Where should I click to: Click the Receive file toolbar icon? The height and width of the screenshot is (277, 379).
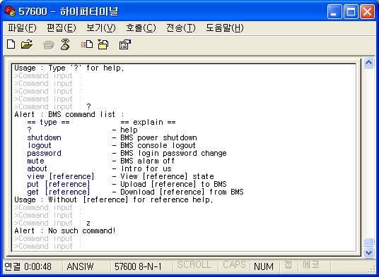click(103, 44)
